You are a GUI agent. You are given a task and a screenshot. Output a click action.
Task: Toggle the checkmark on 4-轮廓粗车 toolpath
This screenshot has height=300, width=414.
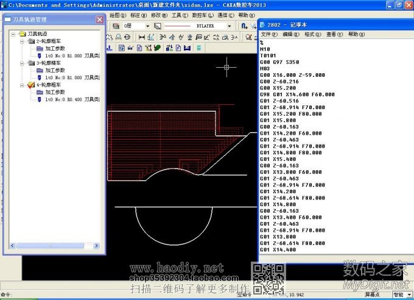coord(31,85)
